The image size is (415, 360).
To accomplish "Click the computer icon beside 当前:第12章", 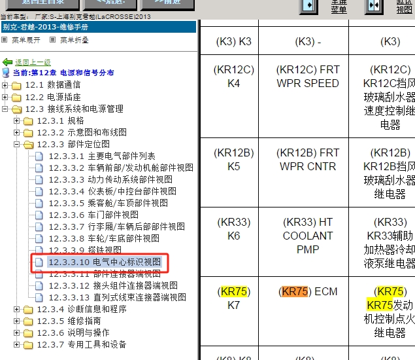I will pos(6,73).
